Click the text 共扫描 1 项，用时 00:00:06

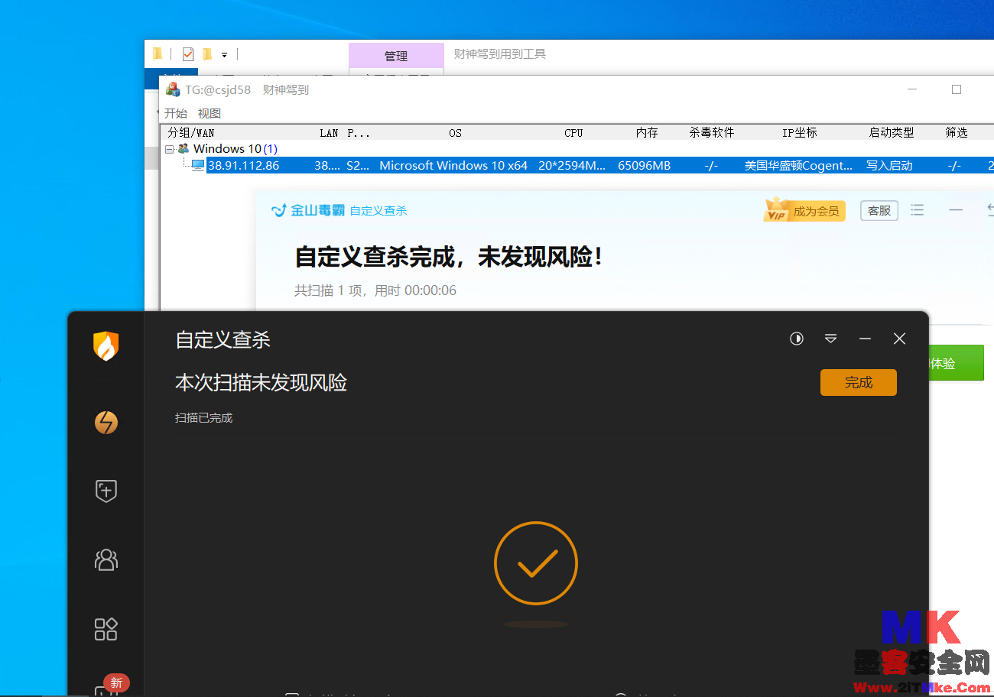pos(375,290)
